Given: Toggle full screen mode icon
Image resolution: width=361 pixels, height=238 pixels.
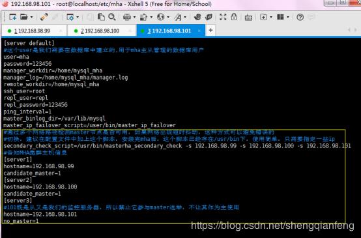Looking at the screenshot, I should 223,17.
